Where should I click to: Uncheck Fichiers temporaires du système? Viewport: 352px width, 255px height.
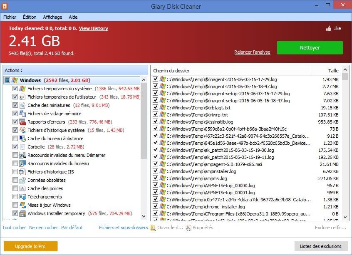click(15, 89)
